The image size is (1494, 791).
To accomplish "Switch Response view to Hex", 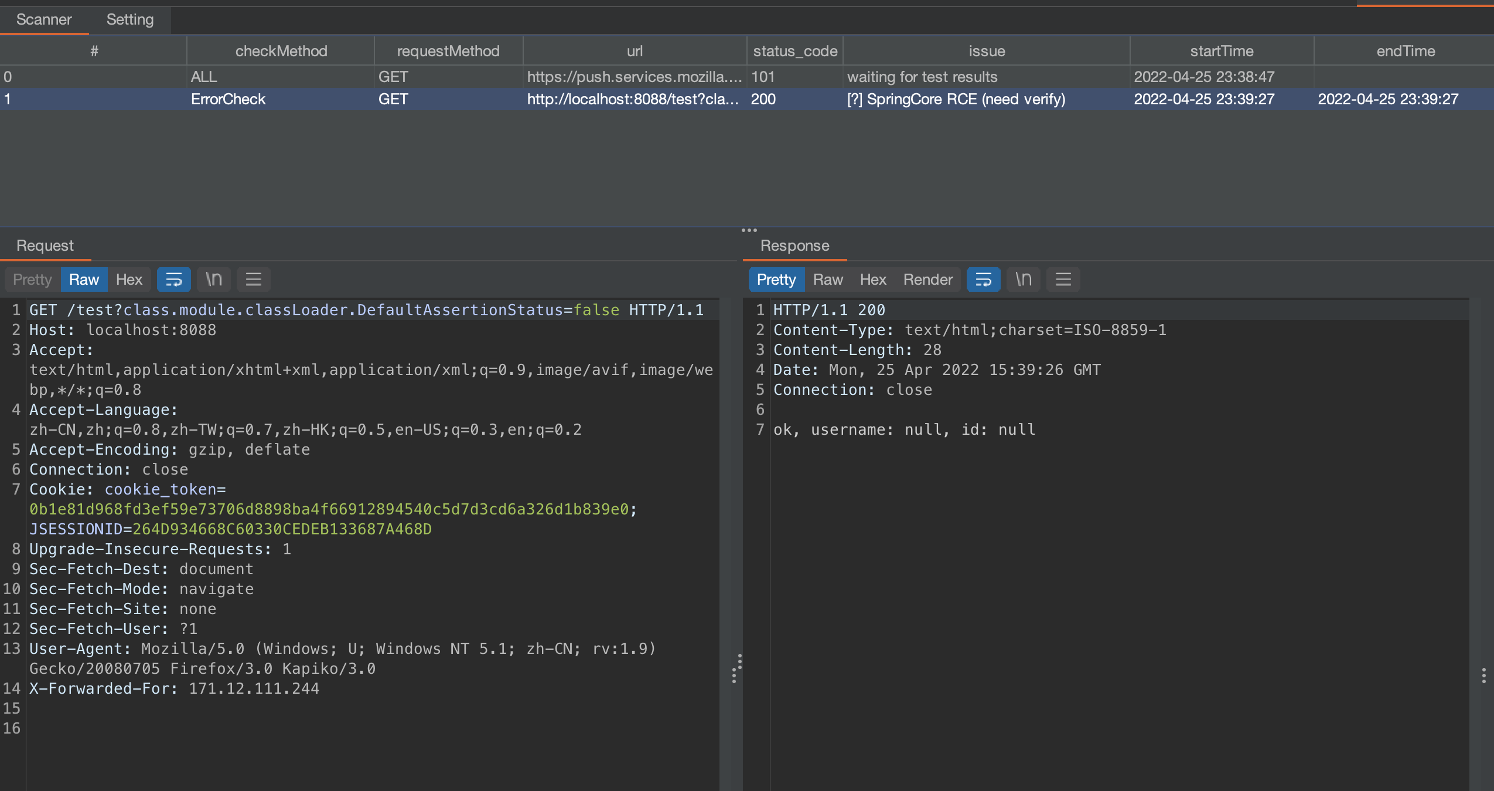I will click(x=872, y=279).
